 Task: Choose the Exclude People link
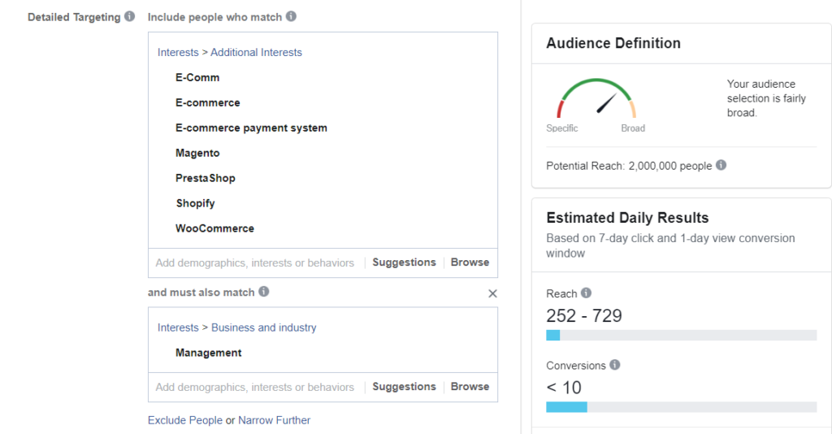pyautogui.click(x=185, y=420)
